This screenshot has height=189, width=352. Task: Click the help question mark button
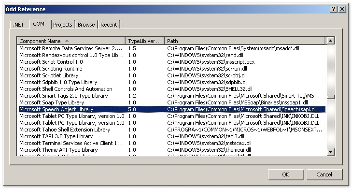[334, 9]
